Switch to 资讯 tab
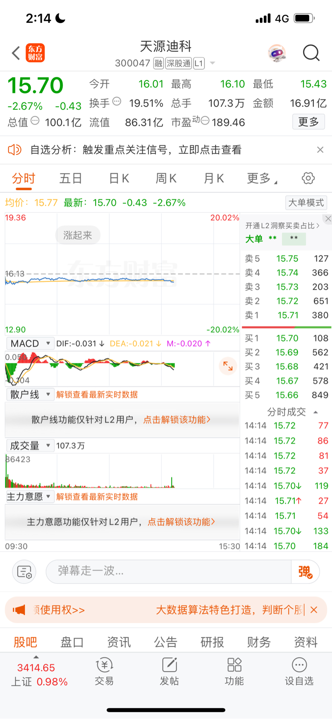 pos(119,642)
